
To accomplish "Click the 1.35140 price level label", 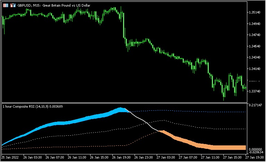I will click(x=255, y=12).
